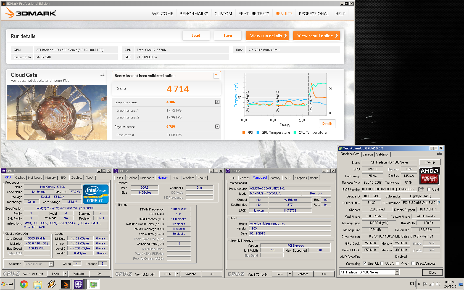Click the Show desktop icon by the clock
The height and width of the screenshot is (290, 464).
pyautogui.click(x=461, y=284)
